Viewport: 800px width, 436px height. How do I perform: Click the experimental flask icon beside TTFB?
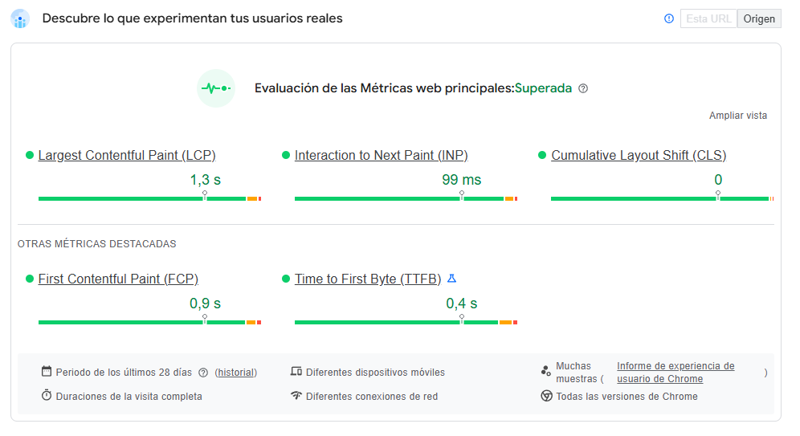[451, 279]
